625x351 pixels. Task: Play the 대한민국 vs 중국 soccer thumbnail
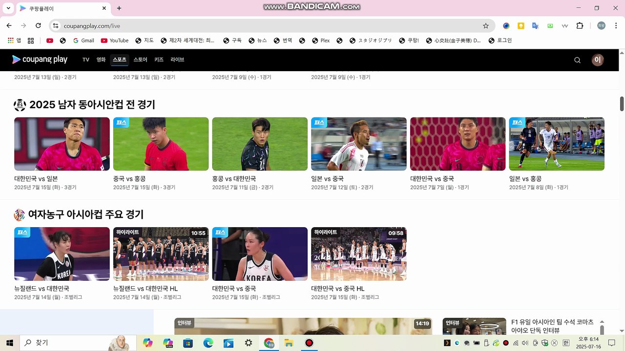(x=458, y=144)
